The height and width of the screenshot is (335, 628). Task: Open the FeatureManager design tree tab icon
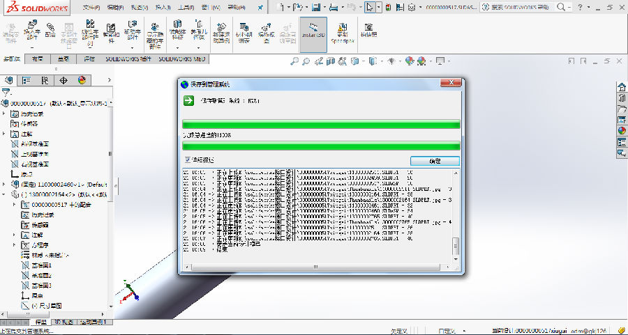click(9, 80)
